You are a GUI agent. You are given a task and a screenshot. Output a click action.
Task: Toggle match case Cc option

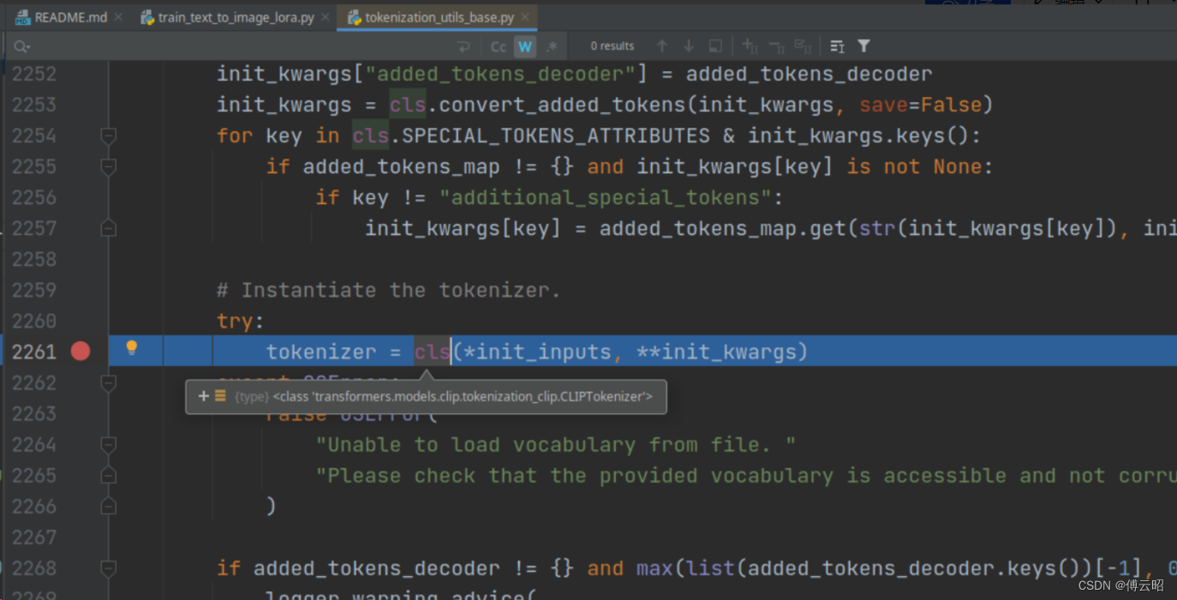tap(498, 45)
